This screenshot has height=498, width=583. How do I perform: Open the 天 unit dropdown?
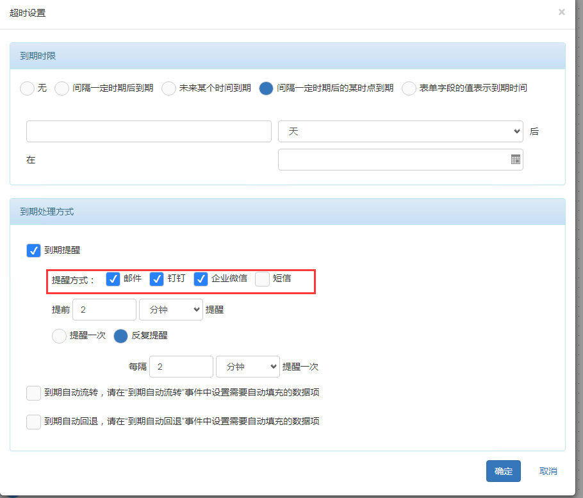[400, 131]
